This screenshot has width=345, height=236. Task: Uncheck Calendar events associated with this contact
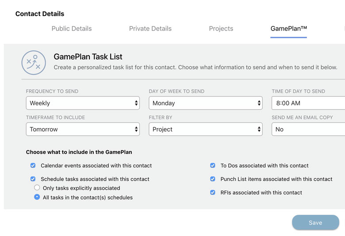pyautogui.click(x=33, y=165)
